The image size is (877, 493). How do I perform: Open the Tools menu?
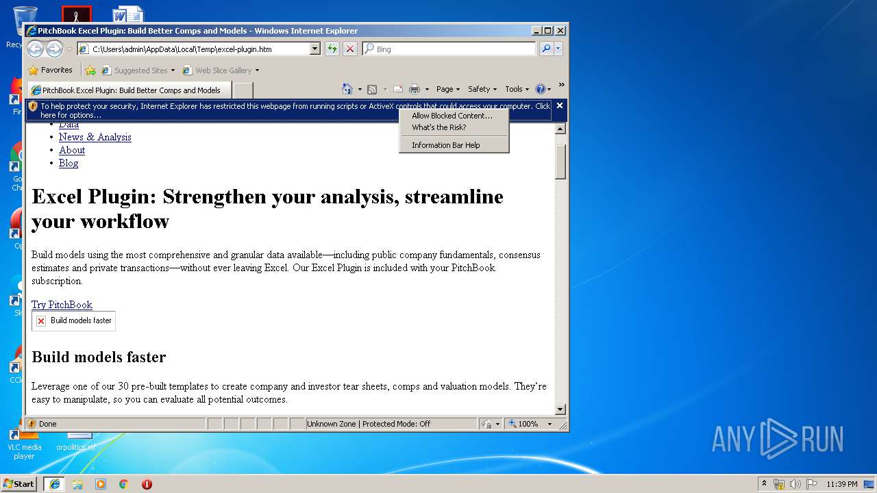point(517,89)
